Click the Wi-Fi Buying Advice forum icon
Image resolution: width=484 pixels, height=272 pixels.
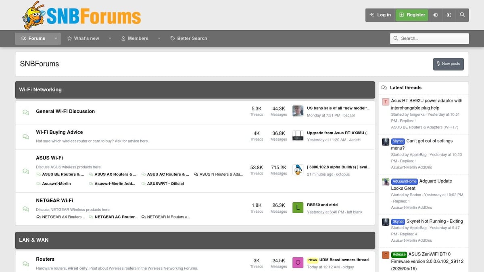pyautogui.click(x=26, y=137)
